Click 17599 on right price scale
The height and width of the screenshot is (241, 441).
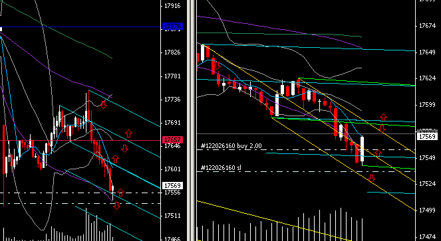(x=428, y=105)
